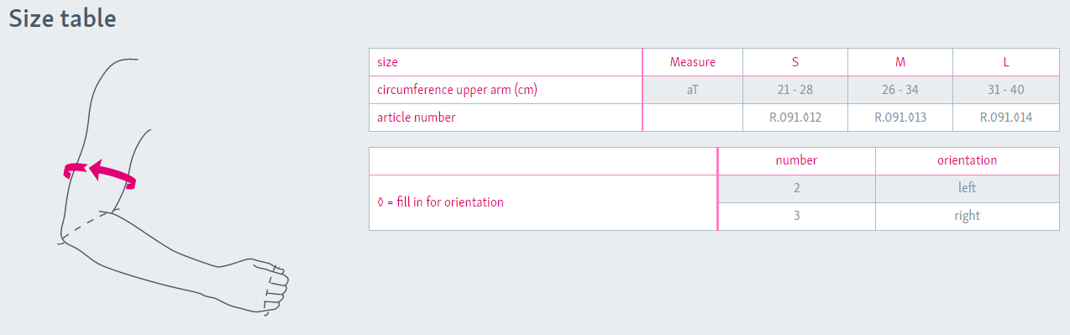The height and width of the screenshot is (335, 1070).
Task: Select article number R.091.◊12
Action: point(795,118)
